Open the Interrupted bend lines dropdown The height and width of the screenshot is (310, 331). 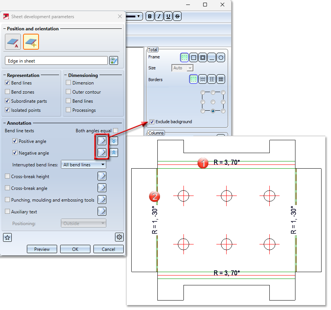84,164
